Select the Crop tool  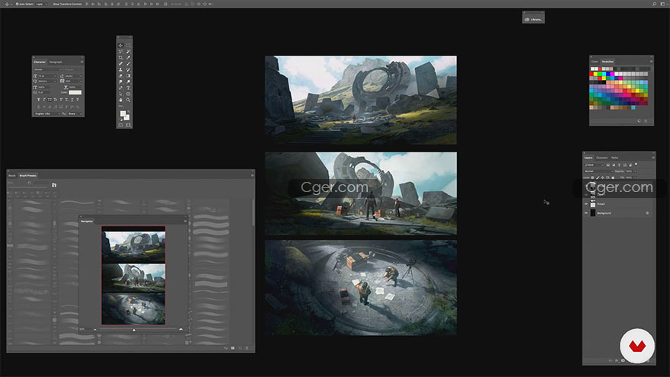pos(120,57)
